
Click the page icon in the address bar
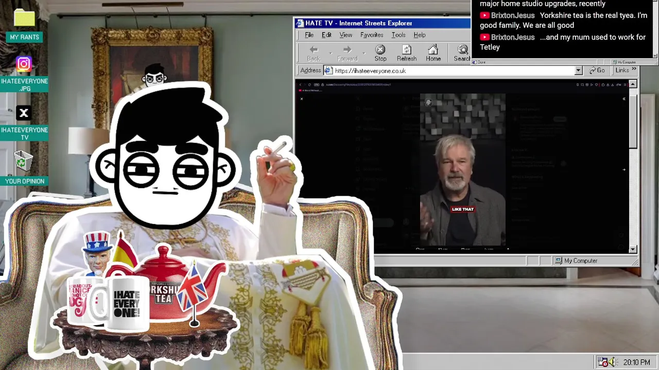point(328,70)
